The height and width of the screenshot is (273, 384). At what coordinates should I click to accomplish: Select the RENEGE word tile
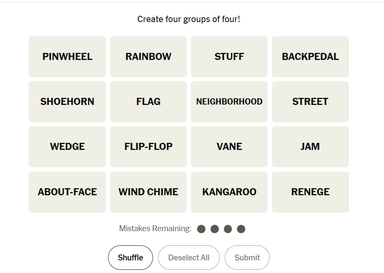(x=310, y=192)
